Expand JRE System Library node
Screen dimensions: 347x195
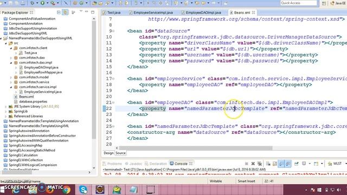(x=6, y=107)
